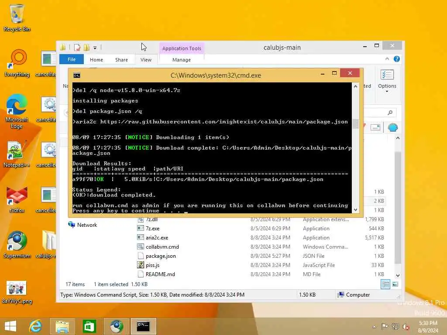Switch to Details view via status bar icon

(385, 284)
